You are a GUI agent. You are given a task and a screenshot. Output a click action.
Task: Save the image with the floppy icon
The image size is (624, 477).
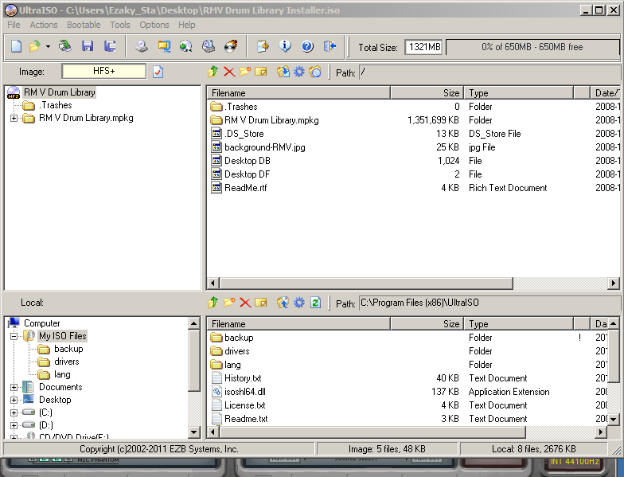[x=88, y=46]
